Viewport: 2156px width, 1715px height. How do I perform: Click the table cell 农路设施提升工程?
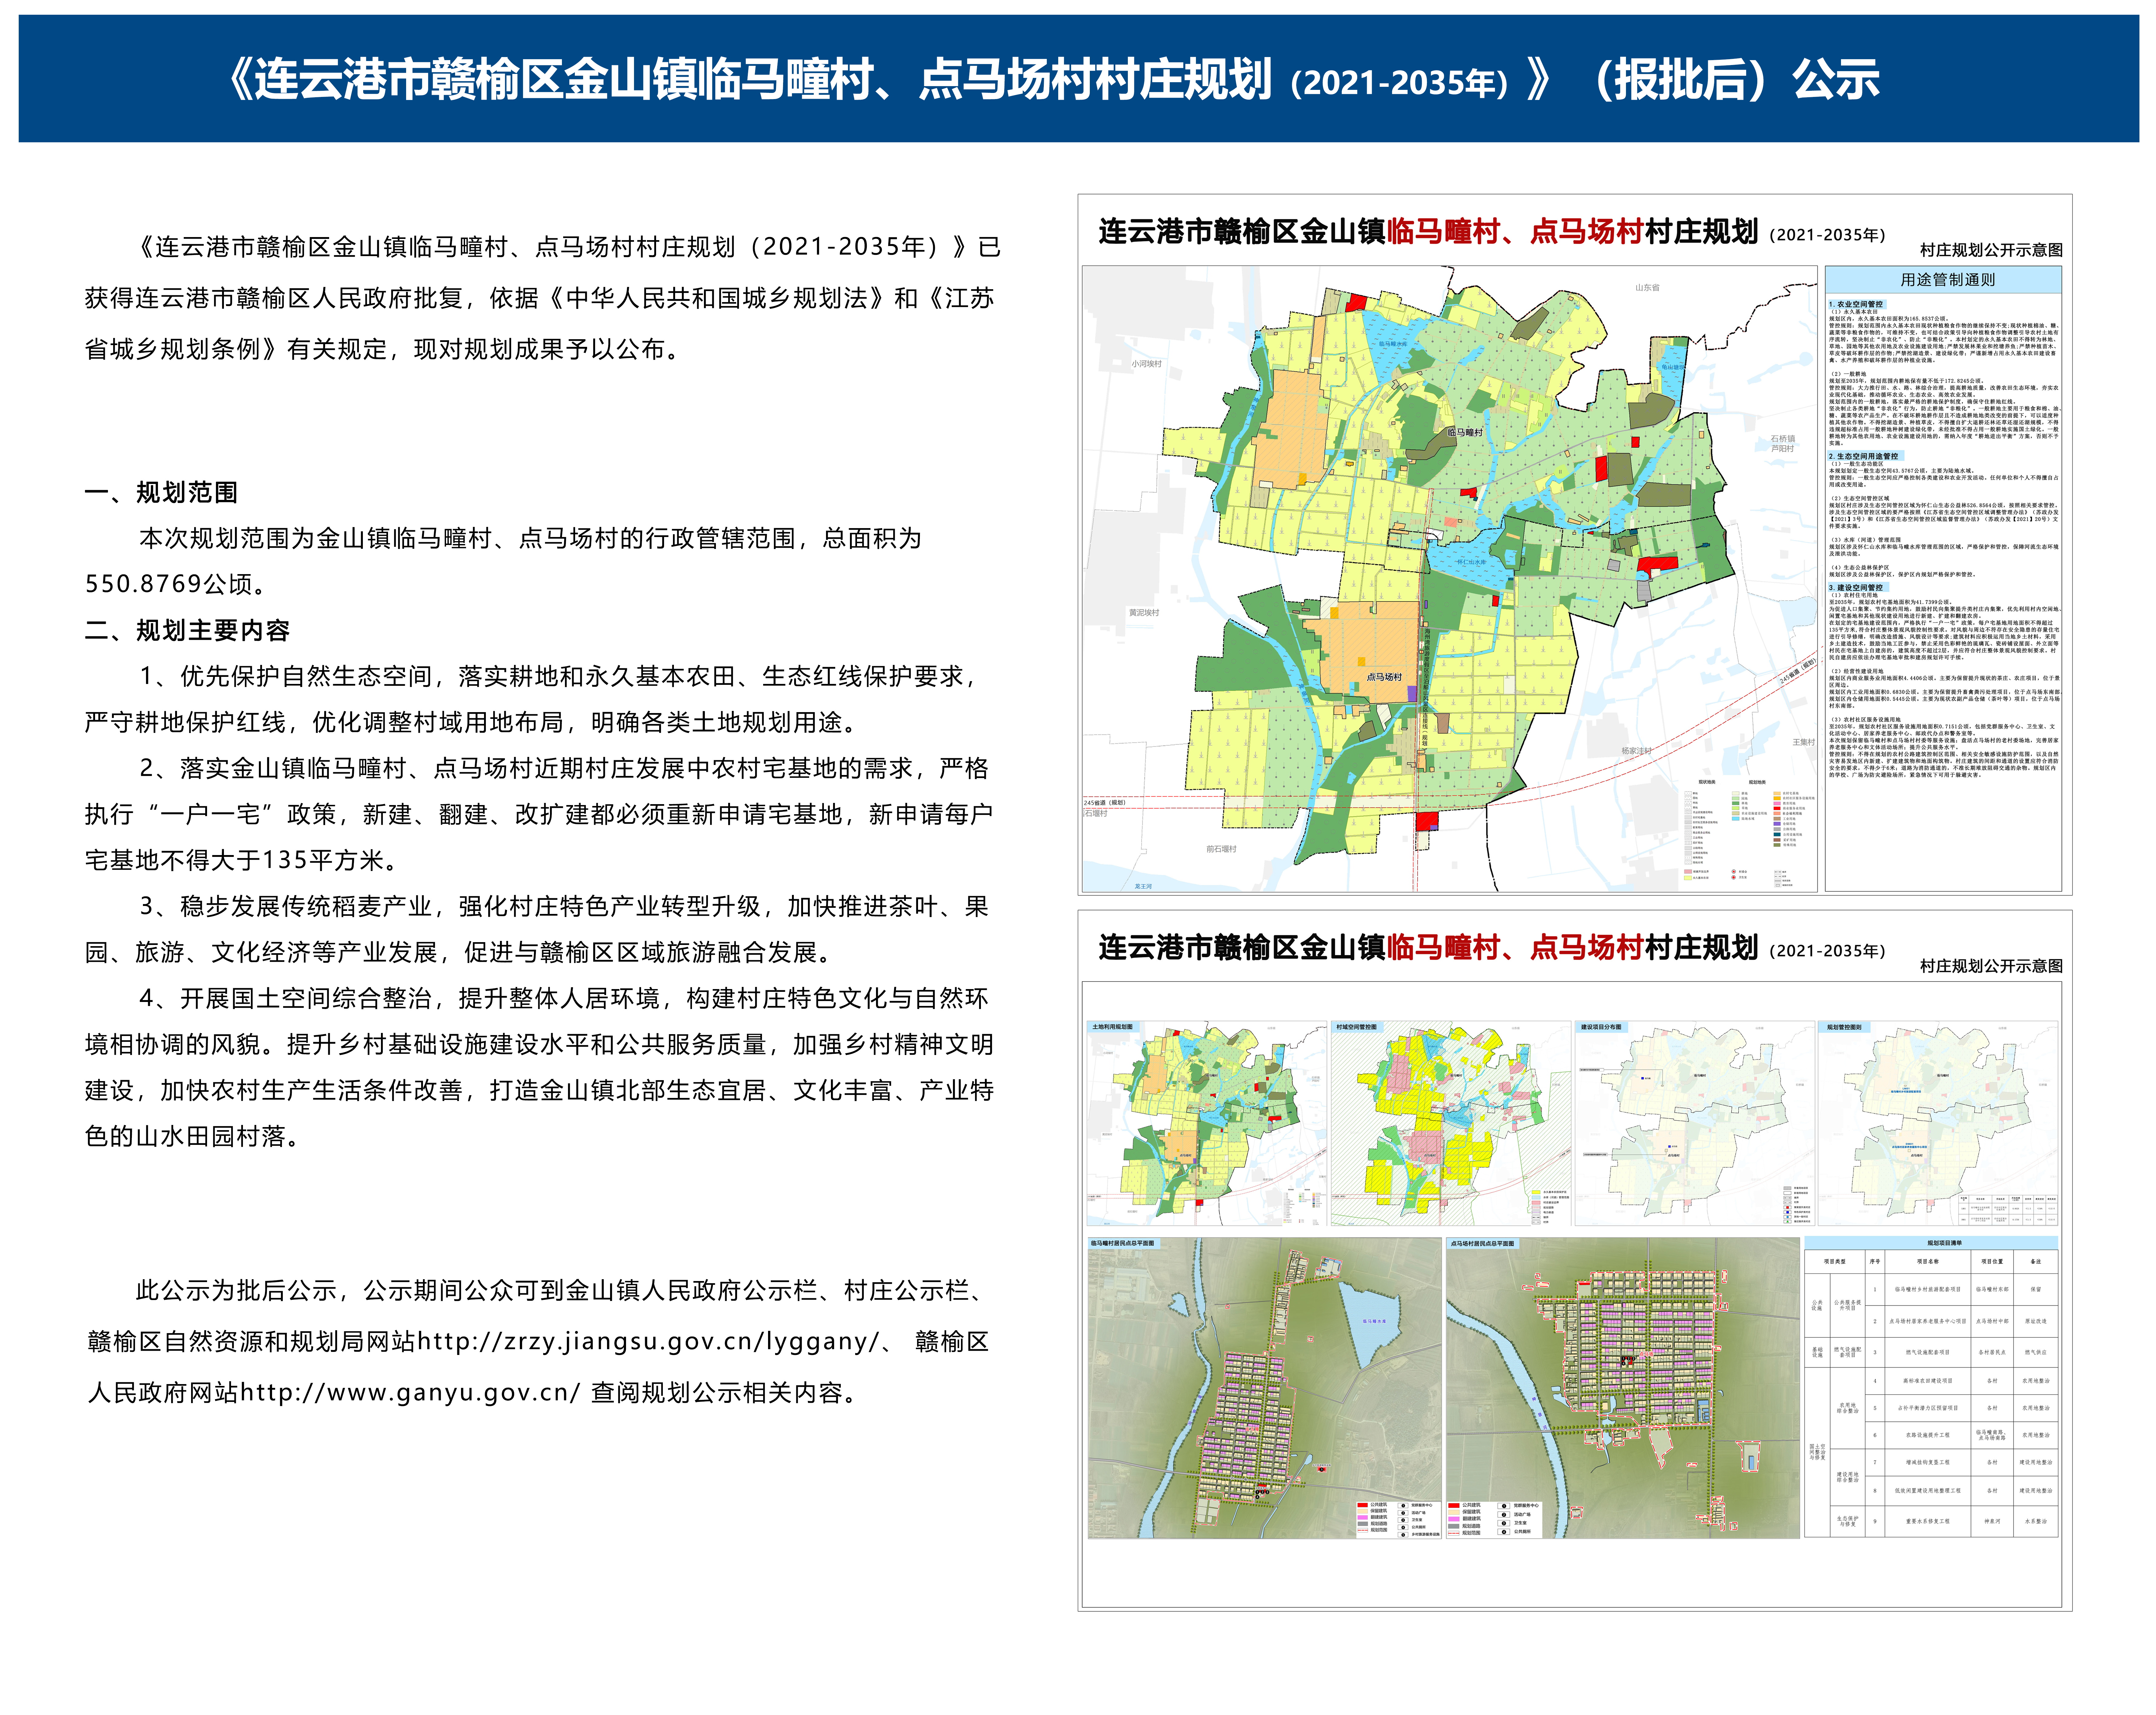1928,1435
